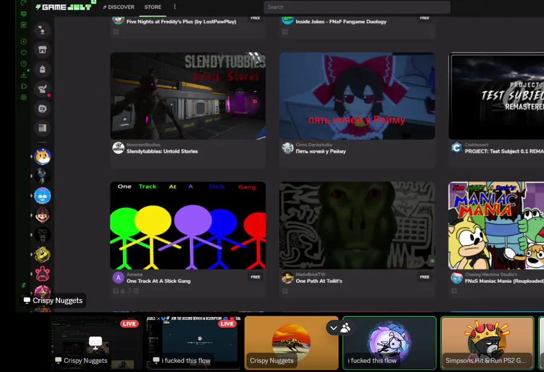Image resolution: width=544 pixels, height=372 pixels.
Task: Open Slendytubbies: Untold Stories thumbnail
Action: point(188,96)
